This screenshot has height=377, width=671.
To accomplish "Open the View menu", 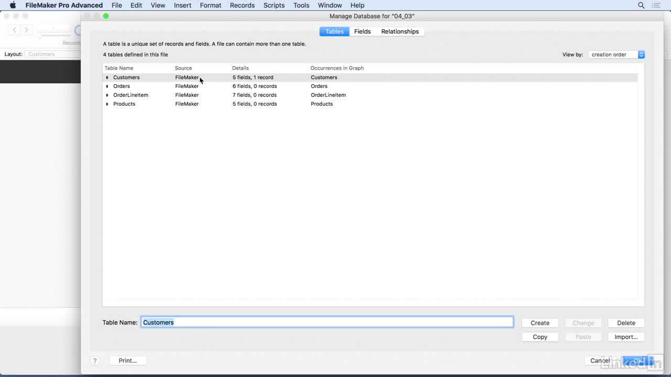I will click(x=158, y=5).
